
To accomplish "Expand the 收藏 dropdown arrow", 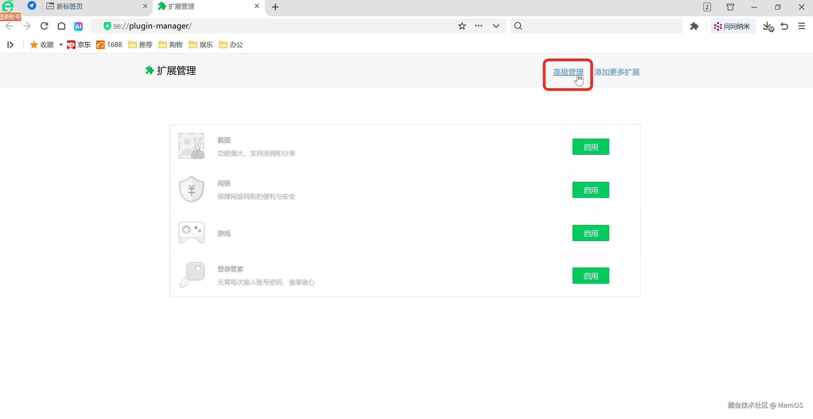I will tap(61, 45).
